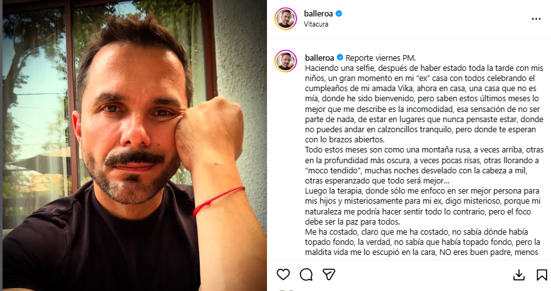Viewport: 551px width, 291px height.
Task: Click the line starting 'Me ha costado'
Action: coord(417,232)
